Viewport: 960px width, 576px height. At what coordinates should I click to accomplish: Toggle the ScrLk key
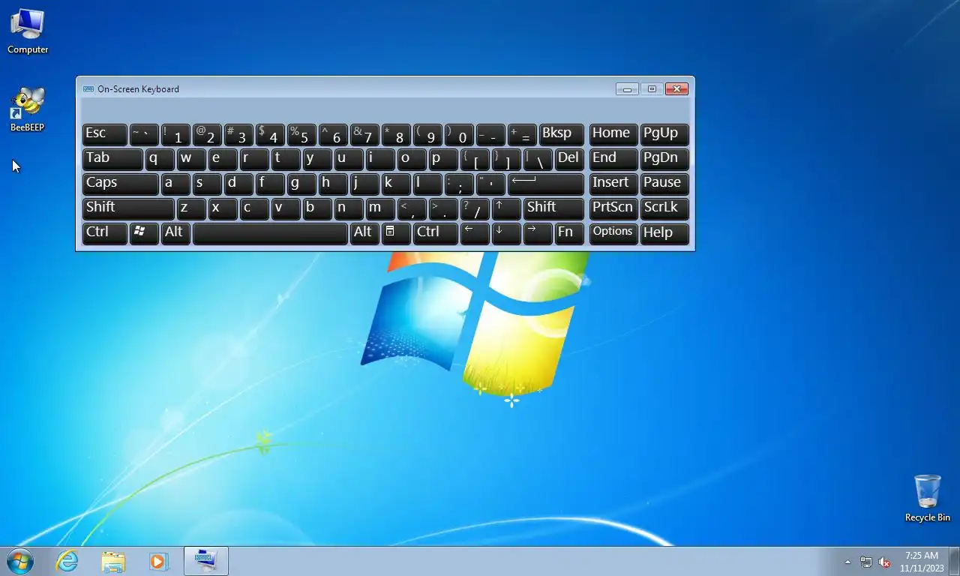coord(664,208)
